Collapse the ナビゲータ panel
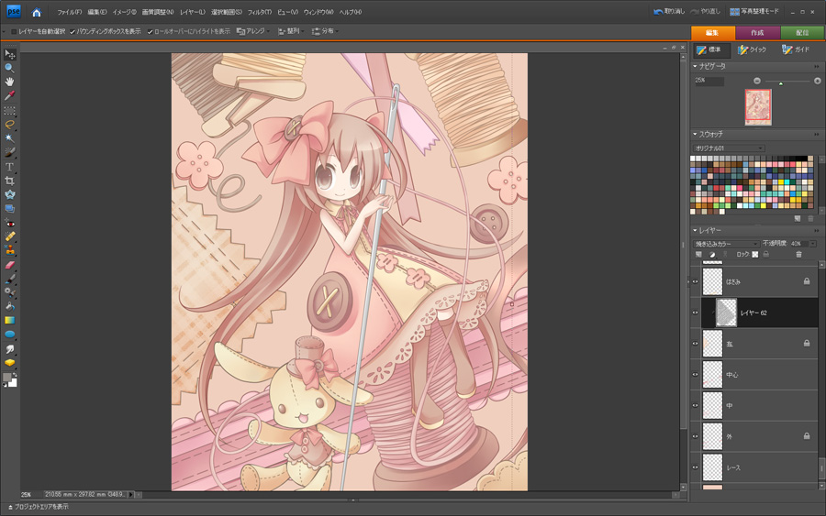This screenshot has height=516, width=826. (696, 66)
